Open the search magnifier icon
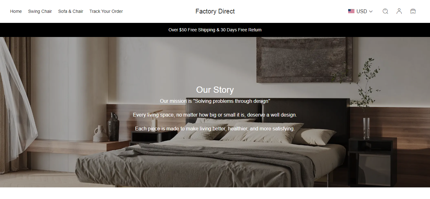 385,11
